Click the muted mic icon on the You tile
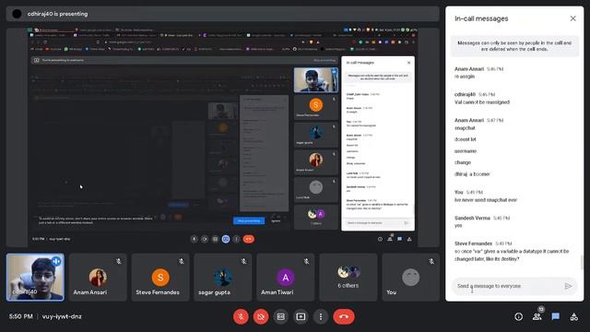The image size is (590, 332). click(x=431, y=261)
